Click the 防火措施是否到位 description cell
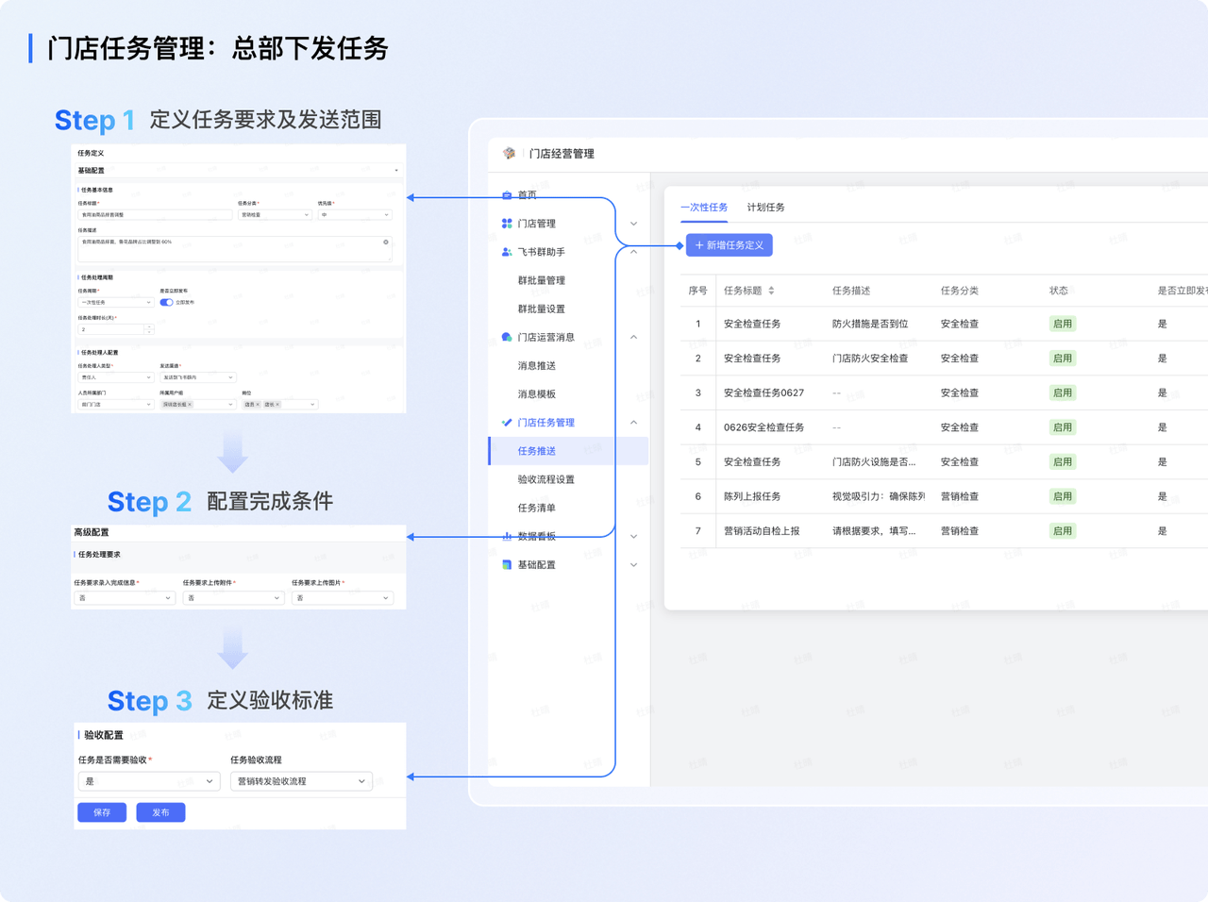 pyautogui.click(x=870, y=324)
